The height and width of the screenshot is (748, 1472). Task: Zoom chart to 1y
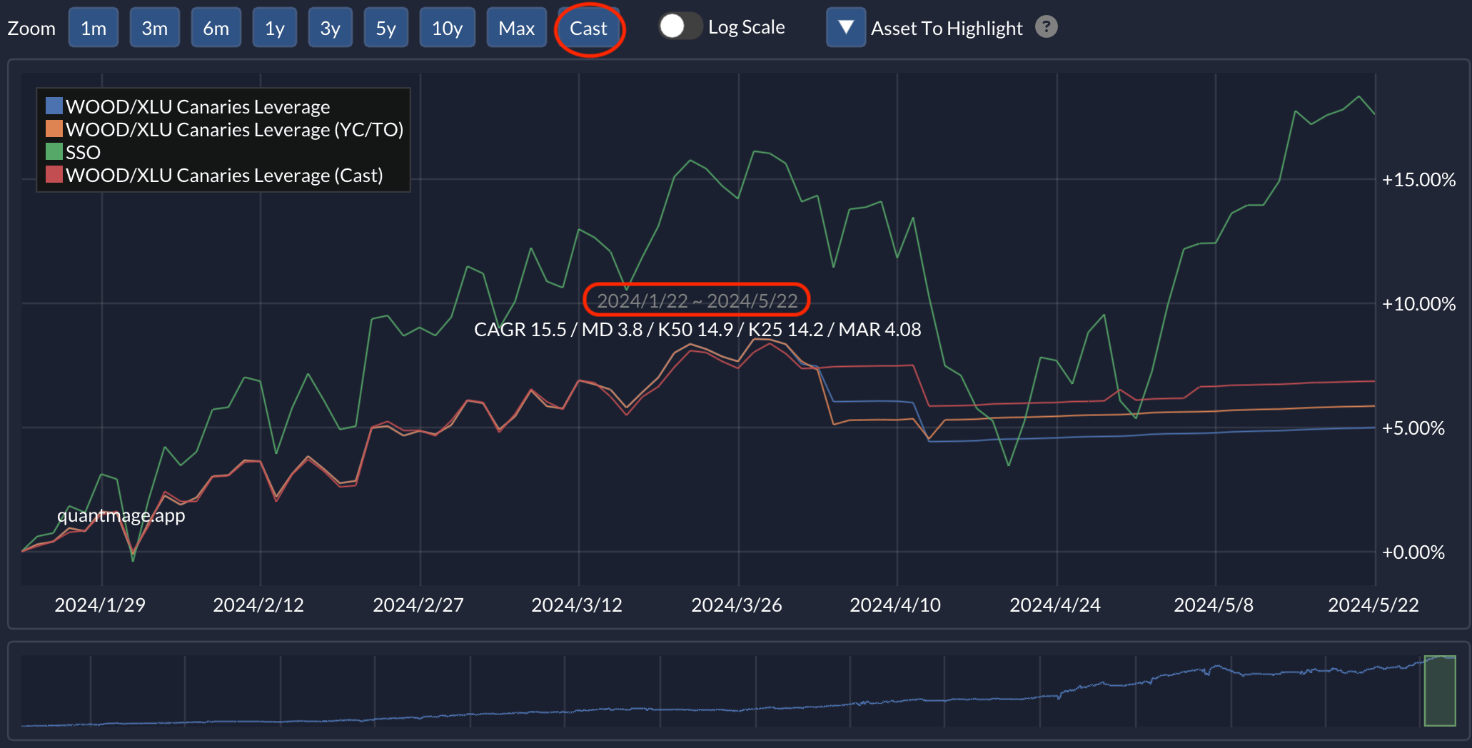pyautogui.click(x=275, y=28)
